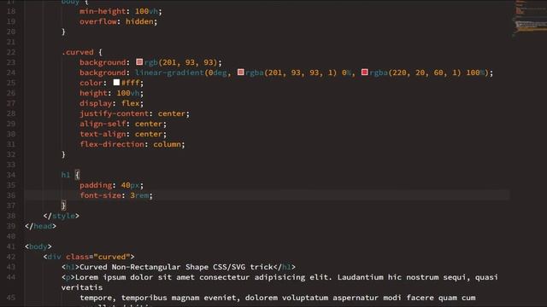Viewport: 547px width, 307px height.
Task: Click closing '</style>' tag
Action: tap(61, 216)
